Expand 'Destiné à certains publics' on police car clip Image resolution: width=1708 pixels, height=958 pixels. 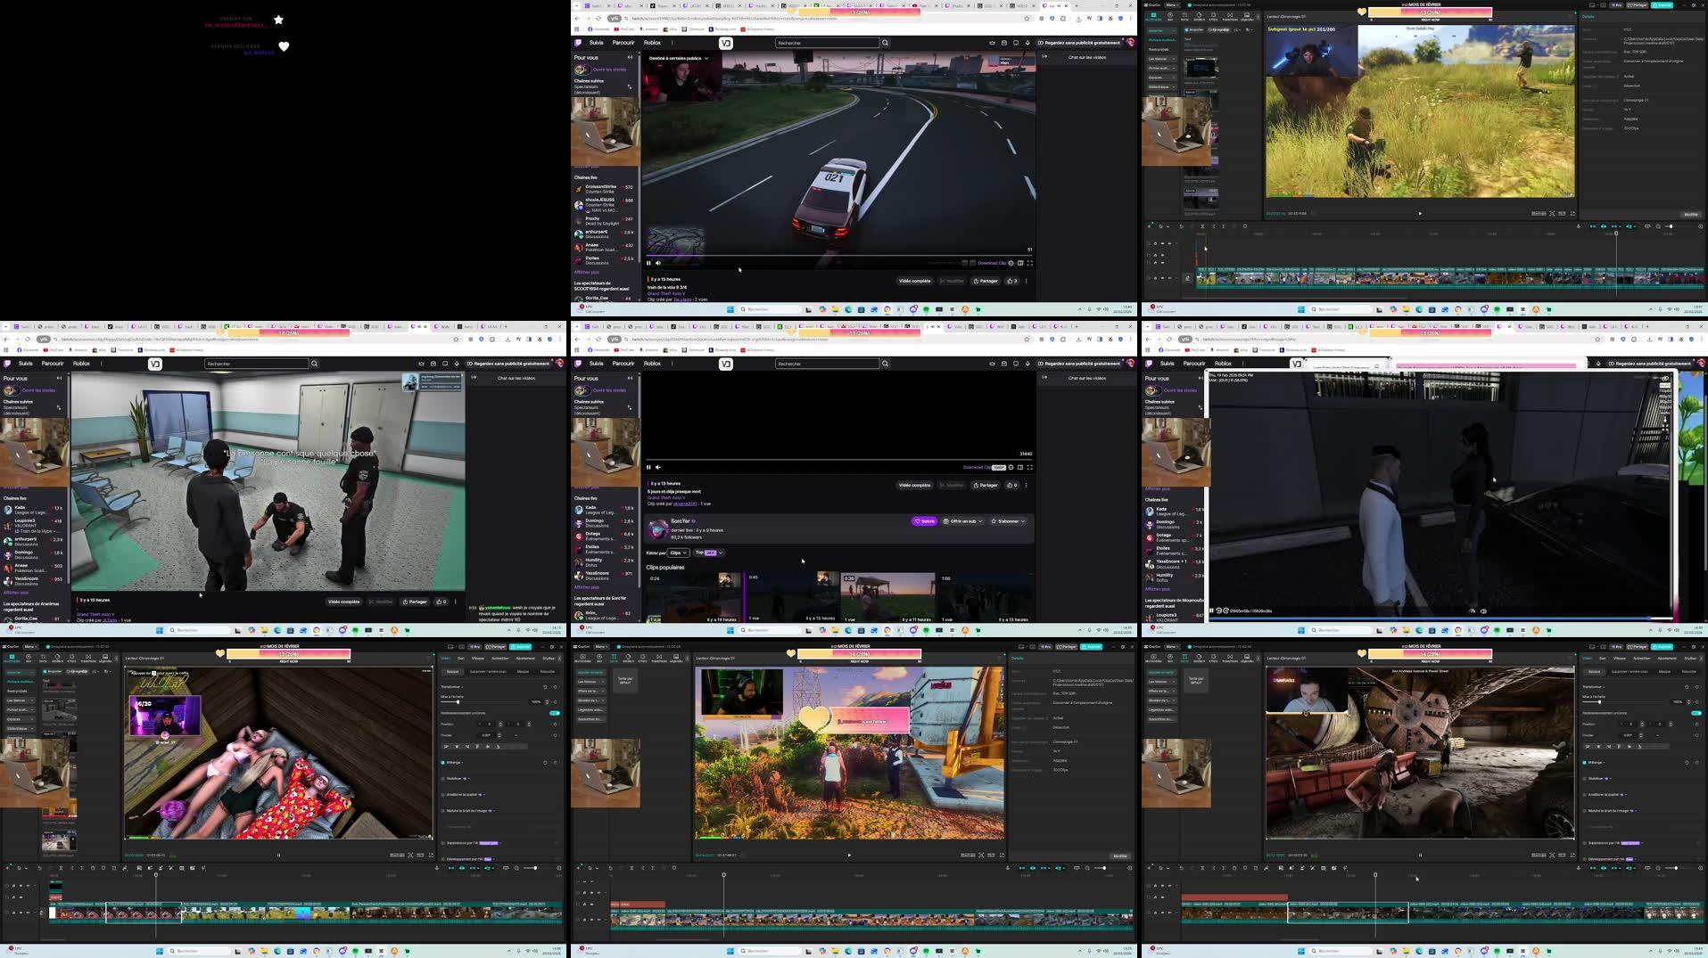coord(679,58)
